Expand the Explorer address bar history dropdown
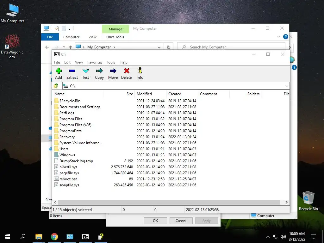Viewport: 324px width, 243px height. coord(159,47)
